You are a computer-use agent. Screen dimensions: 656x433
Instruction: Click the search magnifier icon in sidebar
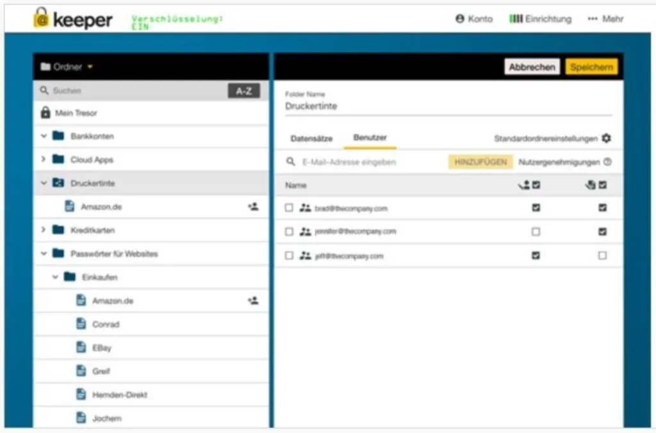click(x=44, y=90)
